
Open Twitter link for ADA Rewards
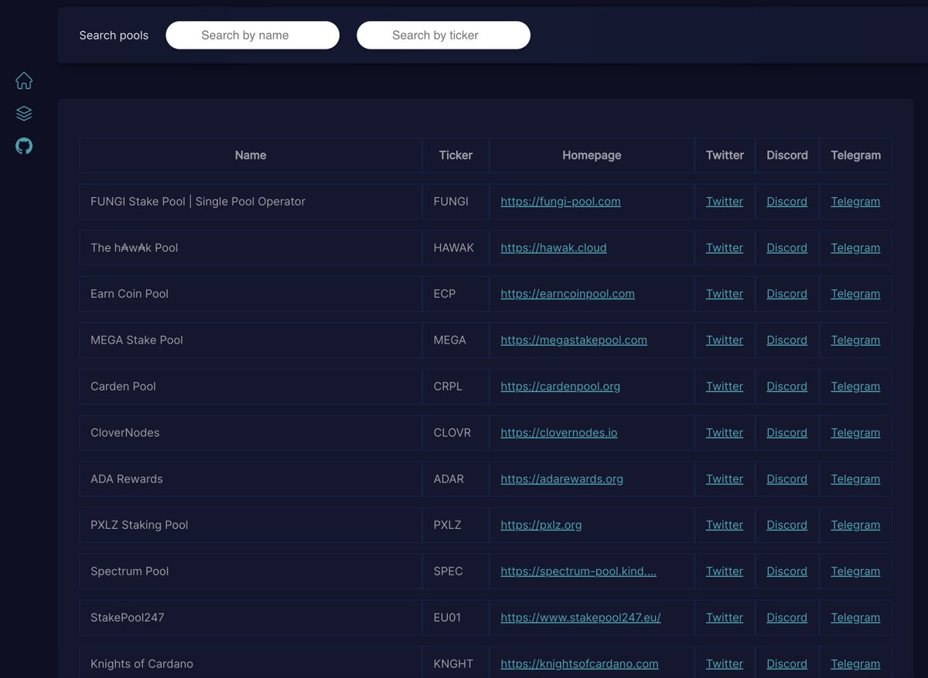(x=725, y=479)
